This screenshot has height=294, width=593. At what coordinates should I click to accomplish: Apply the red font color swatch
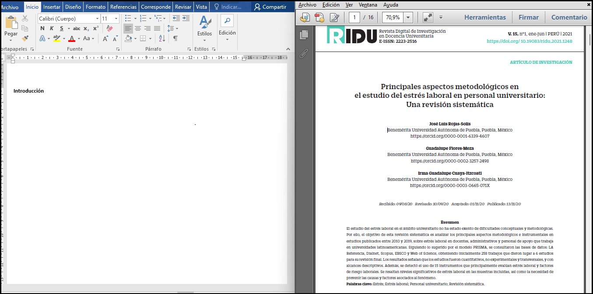(72, 38)
